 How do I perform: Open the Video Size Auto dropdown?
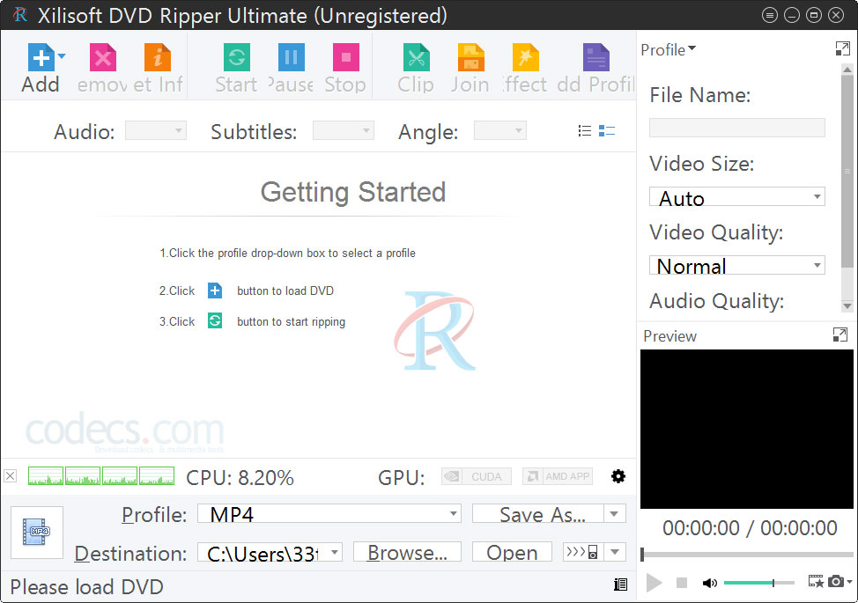pos(737,197)
